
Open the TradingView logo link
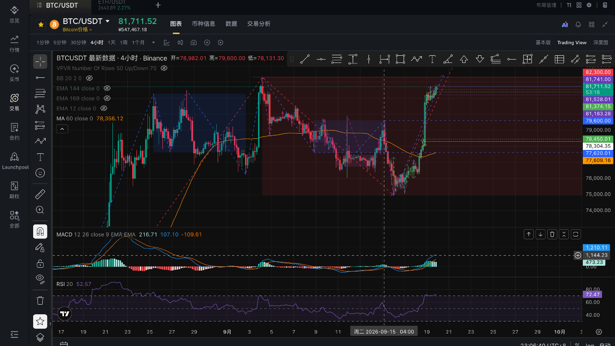(64, 314)
